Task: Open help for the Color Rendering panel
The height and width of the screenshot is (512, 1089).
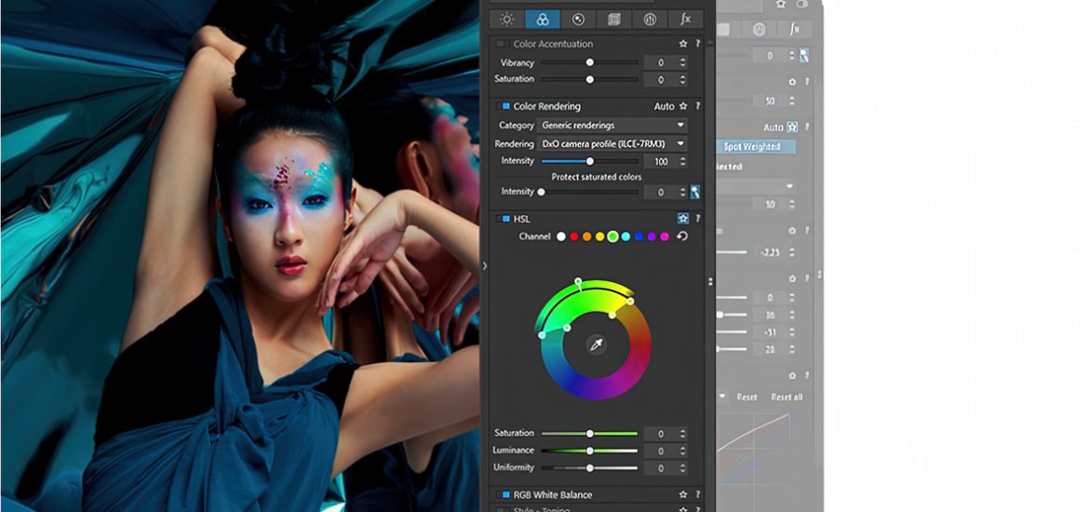Action: point(697,106)
